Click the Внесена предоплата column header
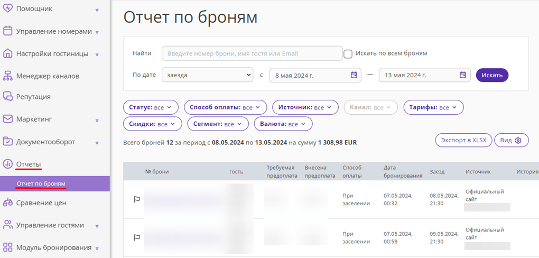This screenshot has width=539, height=258. coord(320,171)
